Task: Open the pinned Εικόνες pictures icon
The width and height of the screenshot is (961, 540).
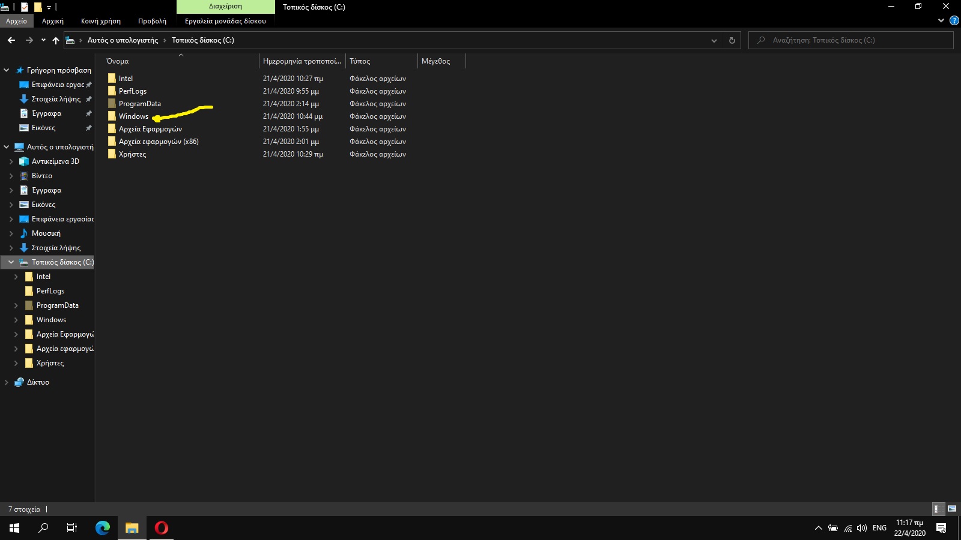Action: [24, 128]
